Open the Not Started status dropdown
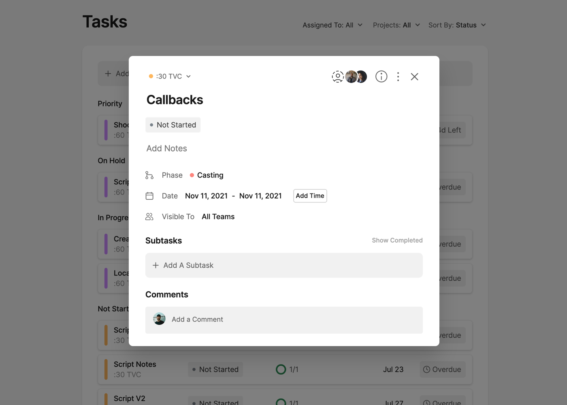This screenshot has width=567, height=405. (173, 125)
